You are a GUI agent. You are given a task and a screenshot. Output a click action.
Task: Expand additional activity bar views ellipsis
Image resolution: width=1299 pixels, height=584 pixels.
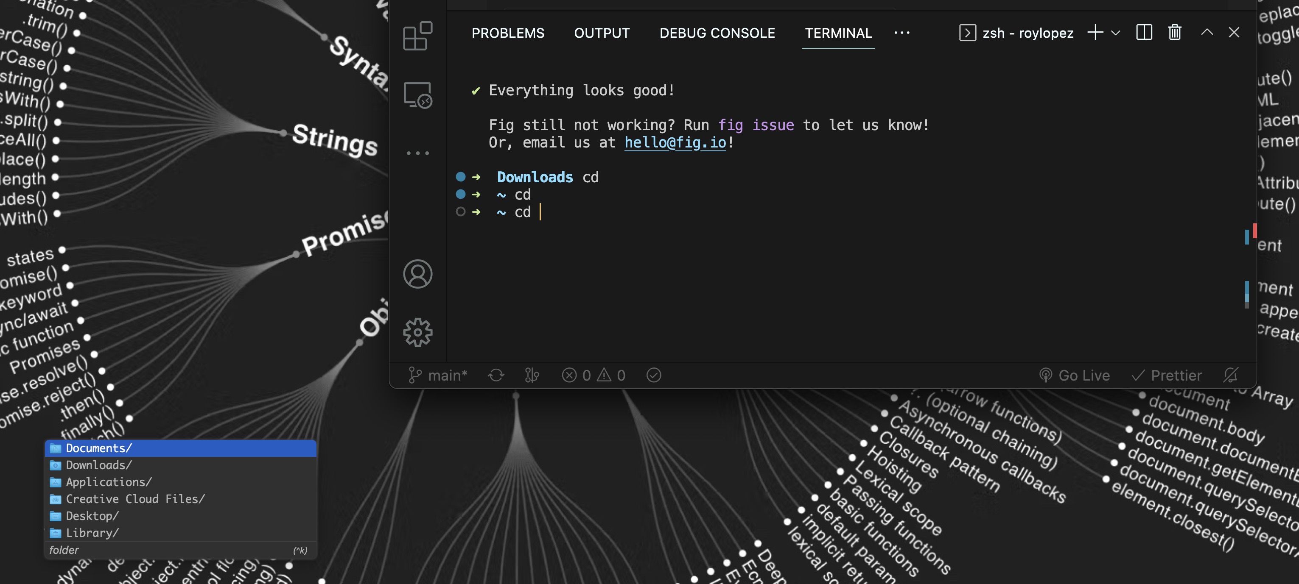(417, 153)
